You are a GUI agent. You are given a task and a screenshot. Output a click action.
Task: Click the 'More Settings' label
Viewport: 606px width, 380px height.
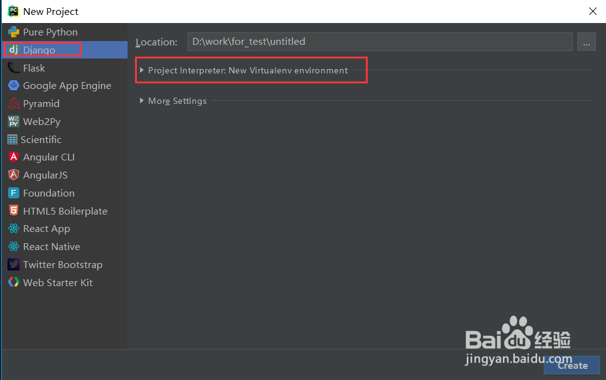tap(177, 101)
